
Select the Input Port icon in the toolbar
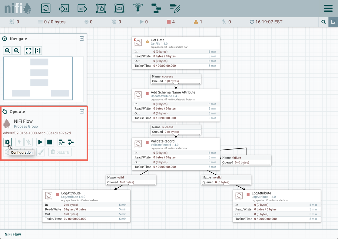pos(64,8)
